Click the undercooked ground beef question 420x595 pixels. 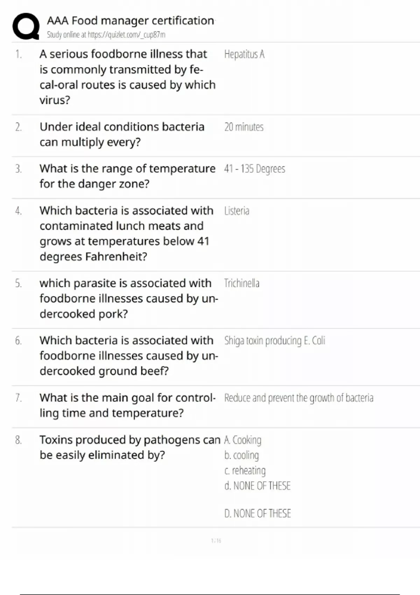(x=128, y=356)
